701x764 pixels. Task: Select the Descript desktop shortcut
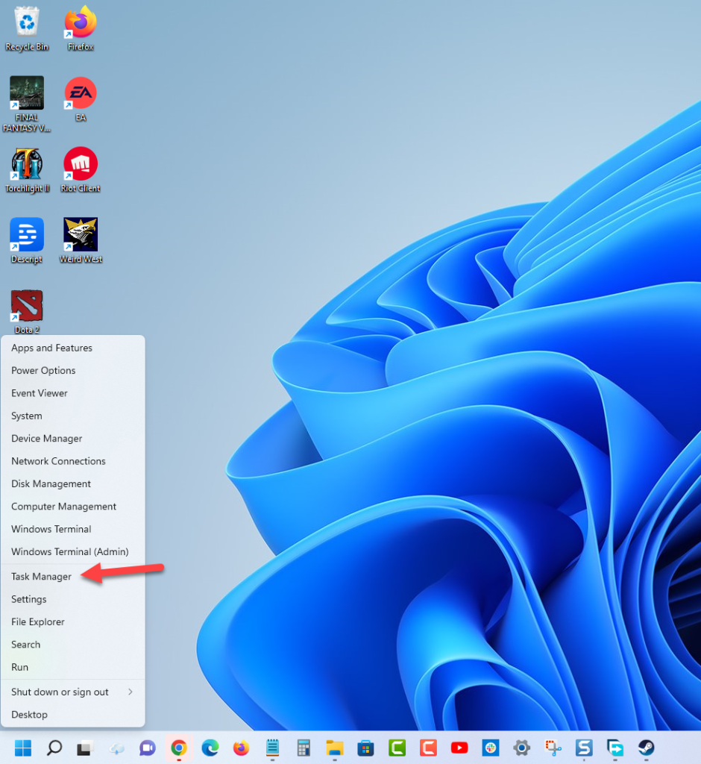click(x=27, y=241)
